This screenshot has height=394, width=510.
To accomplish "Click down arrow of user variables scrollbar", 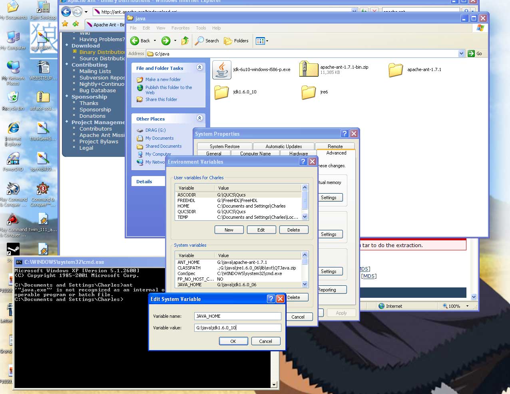I will (305, 217).
